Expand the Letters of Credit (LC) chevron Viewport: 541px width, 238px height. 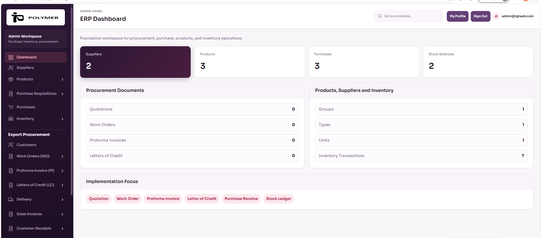[62, 185]
